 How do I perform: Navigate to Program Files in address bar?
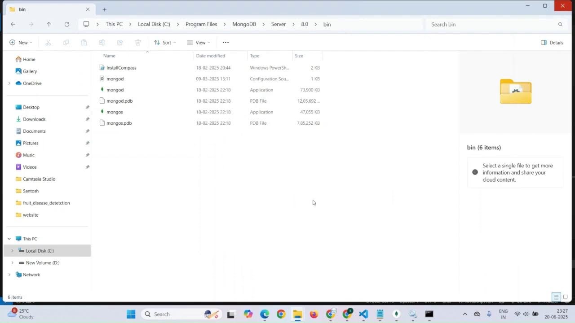[201, 24]
